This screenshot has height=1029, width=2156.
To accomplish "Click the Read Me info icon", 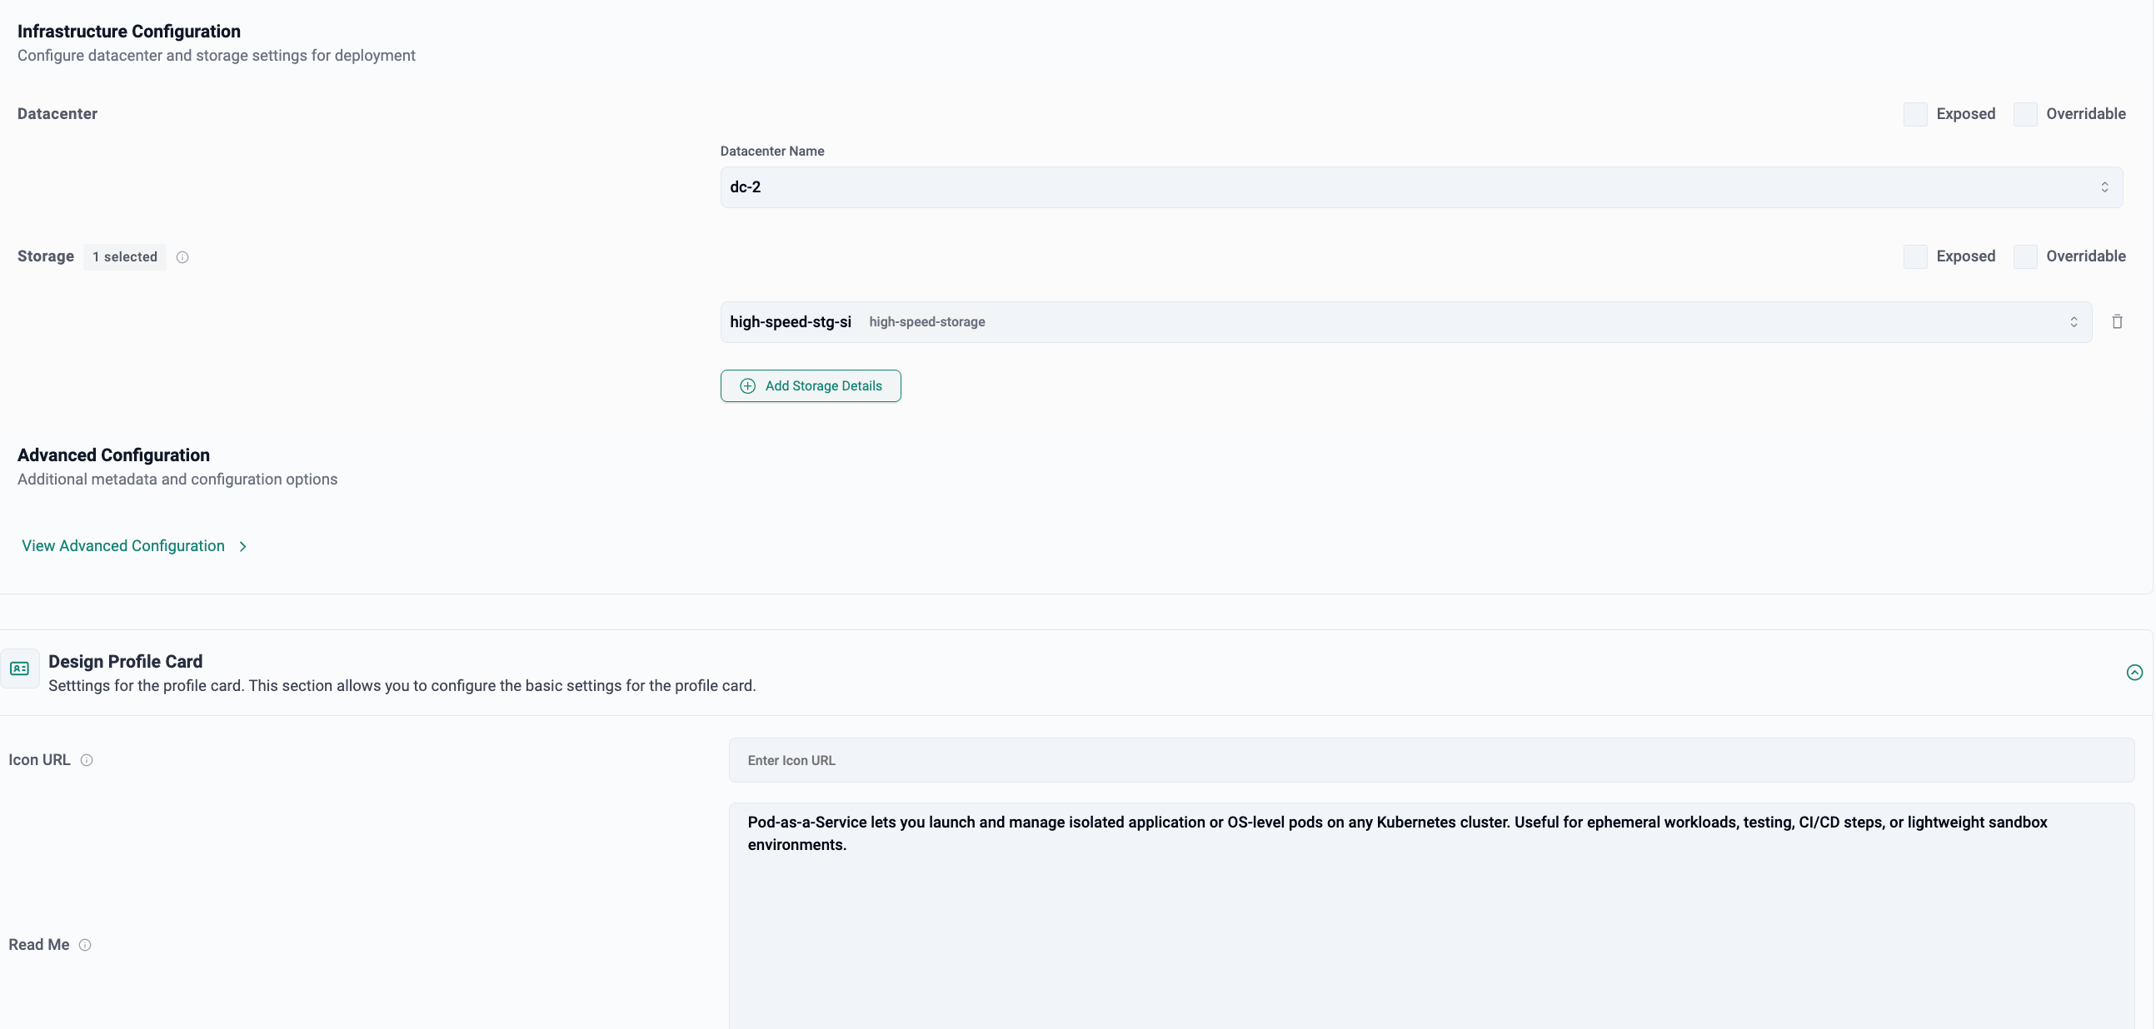I will pyautogui.click(x=84, y=946).
